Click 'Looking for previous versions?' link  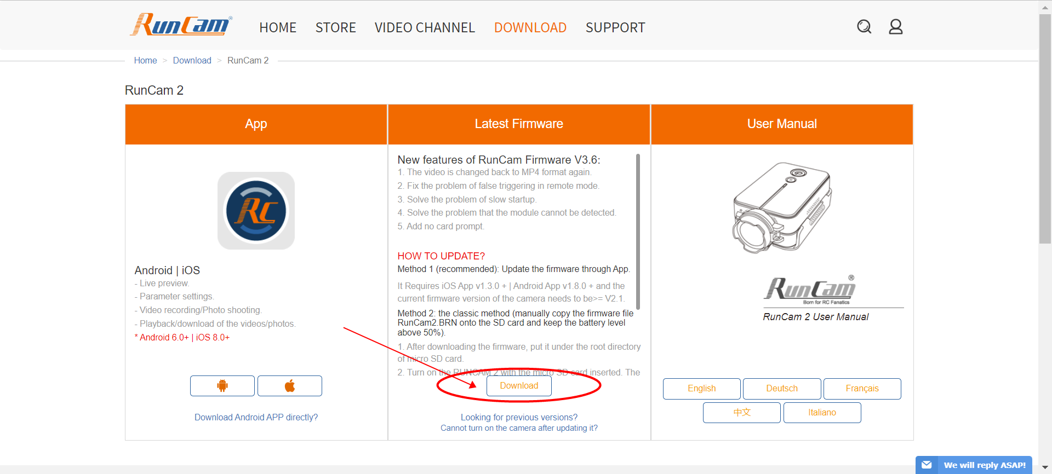coord(519,417)
